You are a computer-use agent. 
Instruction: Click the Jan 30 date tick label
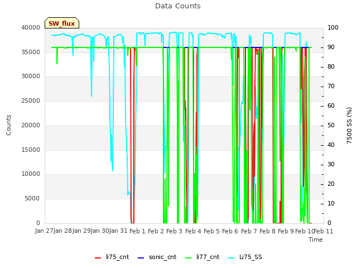click(x=100, y=231)
